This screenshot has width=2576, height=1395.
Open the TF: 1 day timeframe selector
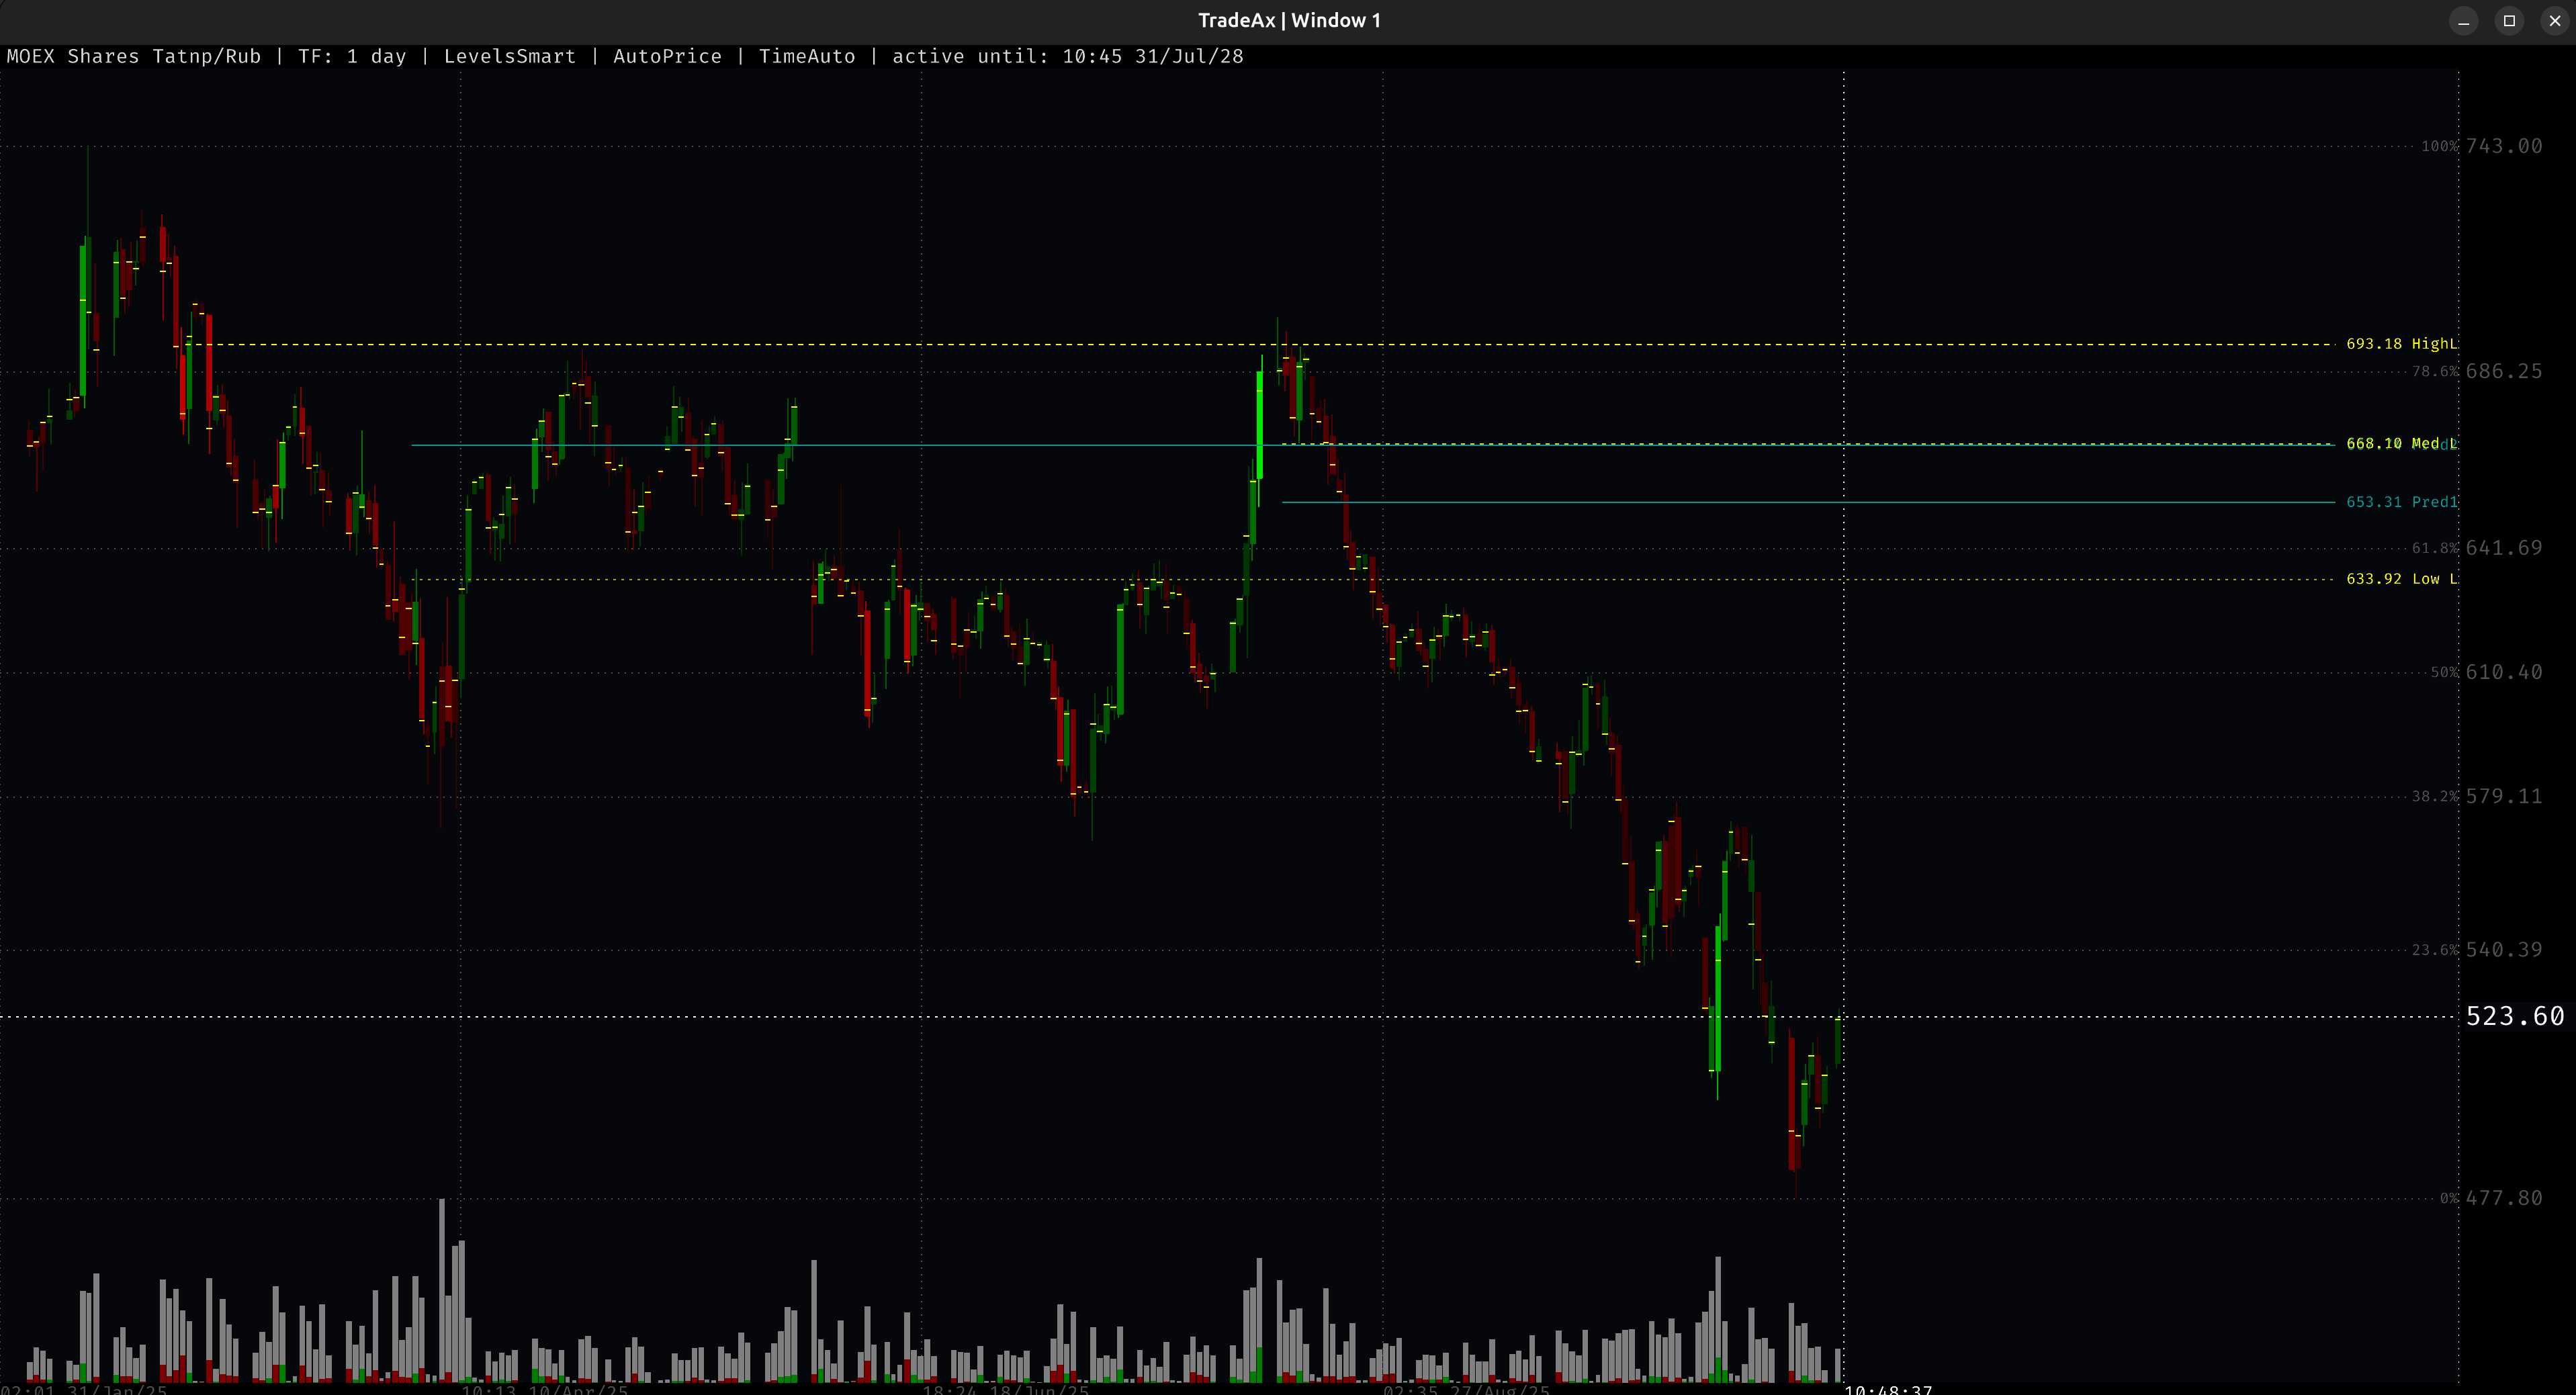tap(352, 57)
